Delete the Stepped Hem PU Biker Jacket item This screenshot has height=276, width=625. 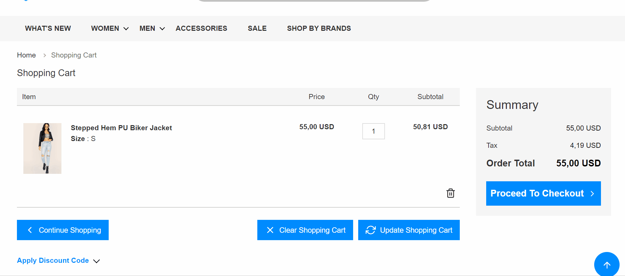[x=450, y=193]
